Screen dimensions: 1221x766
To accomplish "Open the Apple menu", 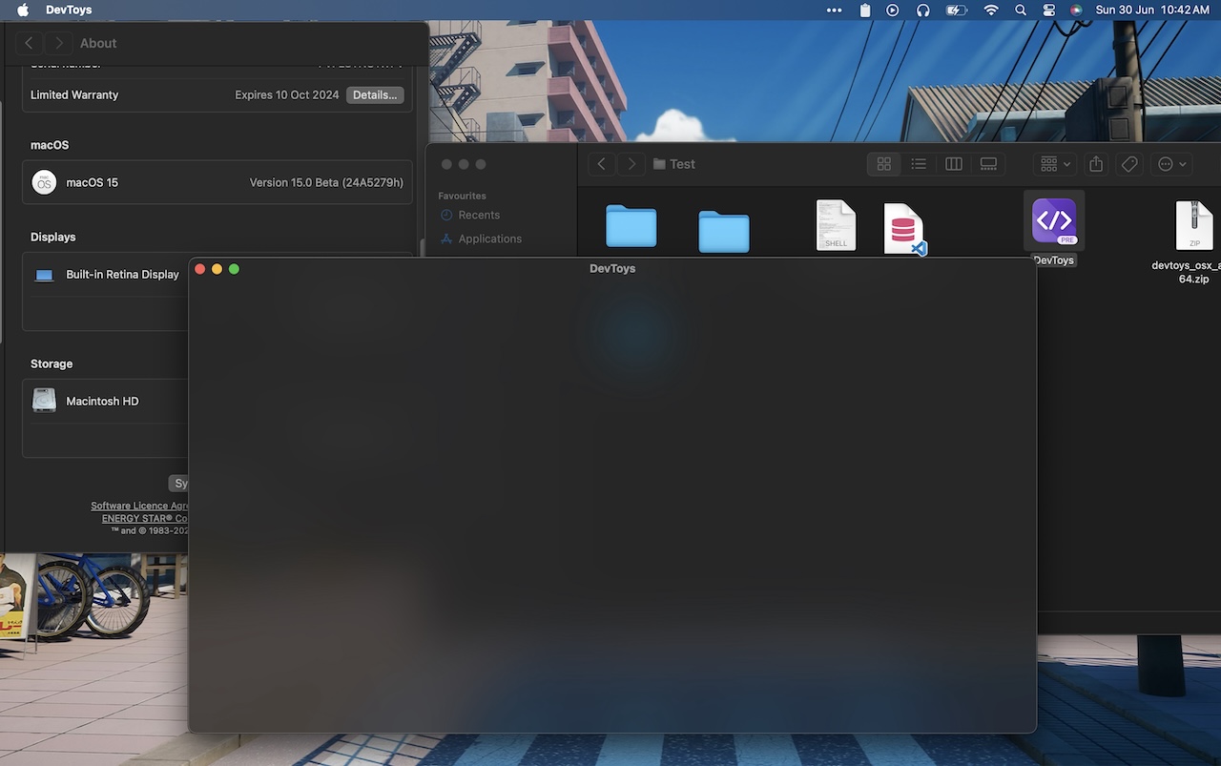I will [23, 10].
